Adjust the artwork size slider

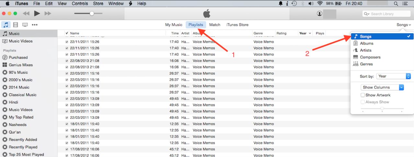point(382,109)
